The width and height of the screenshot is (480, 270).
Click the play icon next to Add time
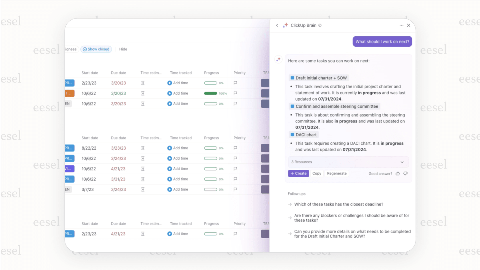[x=169, y=83]
